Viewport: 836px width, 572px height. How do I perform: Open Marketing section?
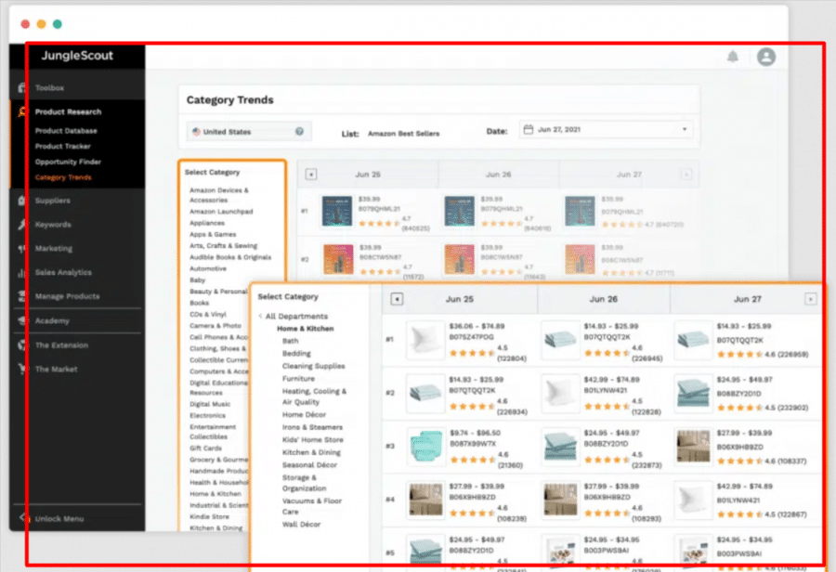53,249
